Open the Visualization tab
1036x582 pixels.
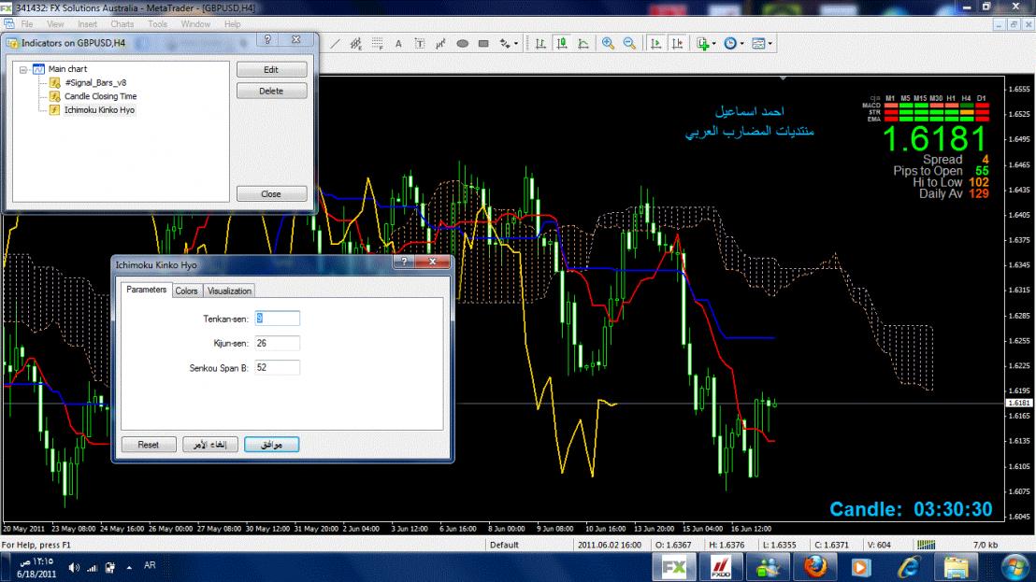point(229,291)
